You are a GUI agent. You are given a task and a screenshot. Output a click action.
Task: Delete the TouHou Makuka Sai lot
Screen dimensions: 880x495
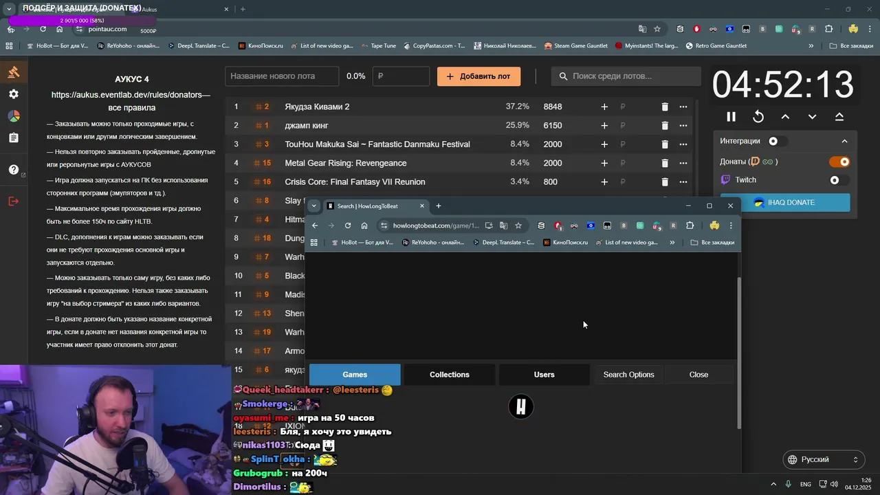tap(664, 144)
